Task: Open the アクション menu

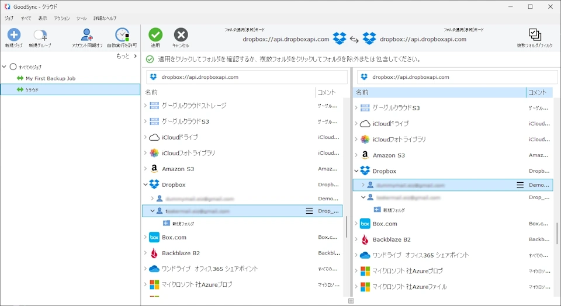Action: (62, 18)
